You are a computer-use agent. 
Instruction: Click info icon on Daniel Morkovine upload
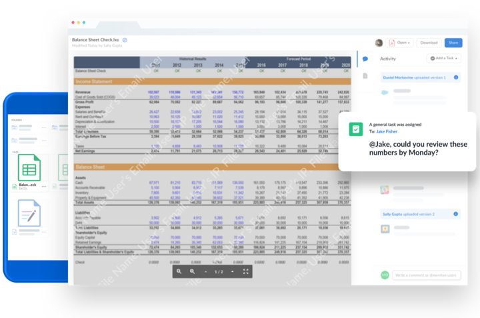click(456, 77)
